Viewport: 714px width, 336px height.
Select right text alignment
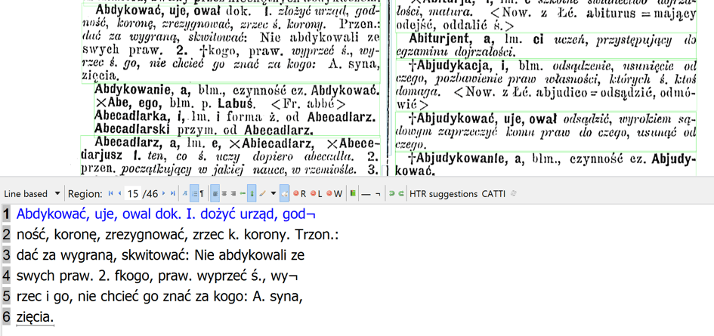point(233,194)
